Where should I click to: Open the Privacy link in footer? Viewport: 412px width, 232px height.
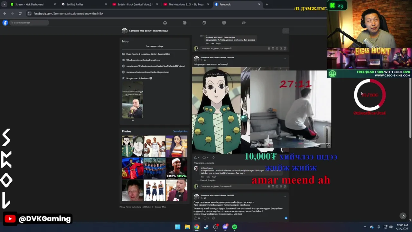[x=122, y=207]
